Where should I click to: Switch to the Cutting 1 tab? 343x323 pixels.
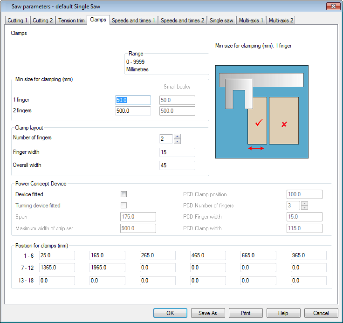(x=17, y=21)
